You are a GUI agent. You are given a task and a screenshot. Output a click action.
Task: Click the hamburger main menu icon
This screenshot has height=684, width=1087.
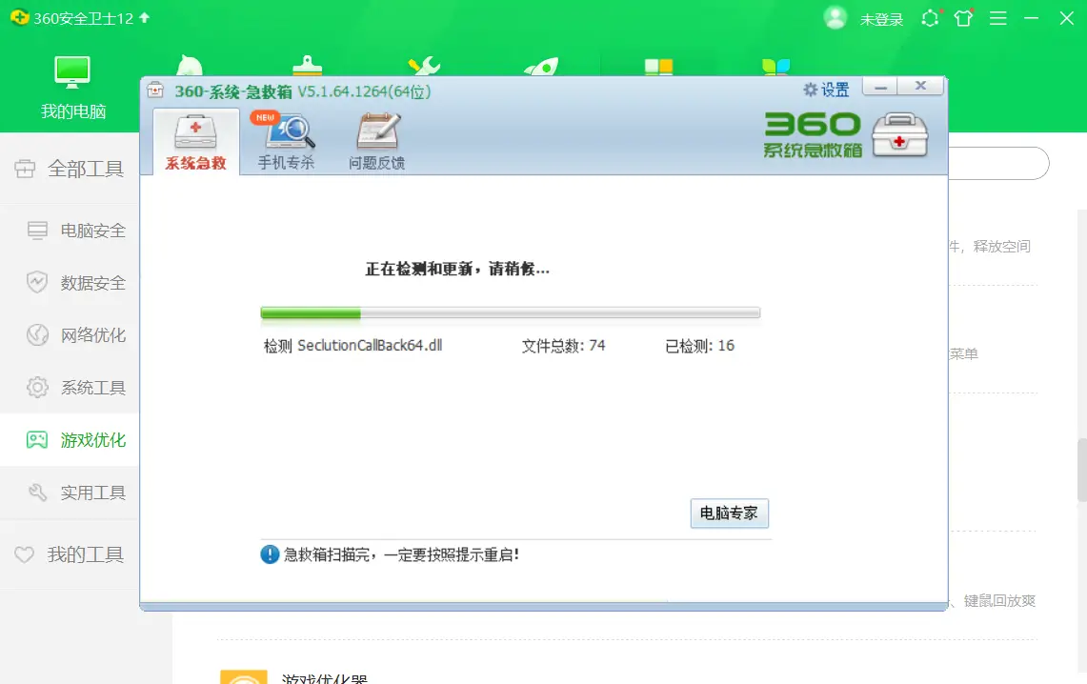point(996,17)
